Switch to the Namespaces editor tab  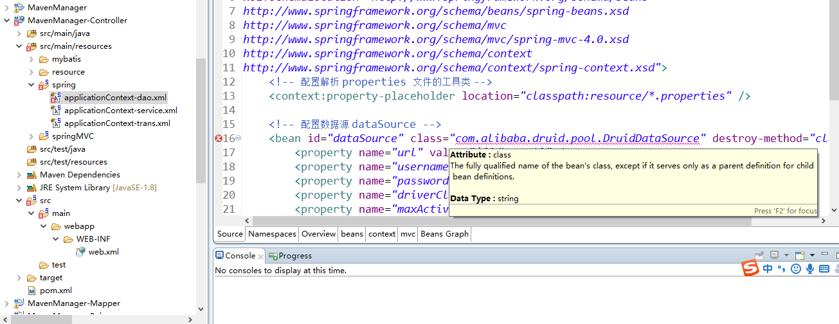coord(273,234)
